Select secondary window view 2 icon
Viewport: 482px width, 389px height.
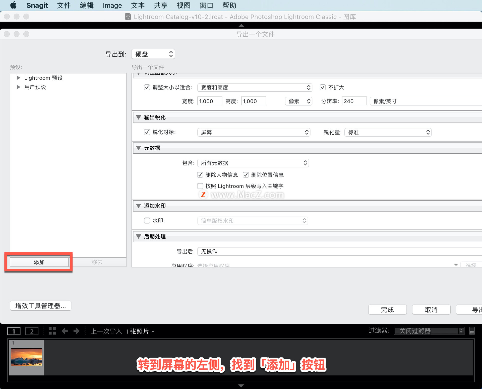[32, 331]
